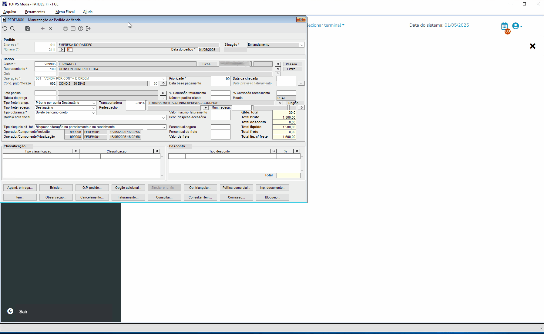Click the Agend. entrega... button
544x334 pixels.
[20, 188]
